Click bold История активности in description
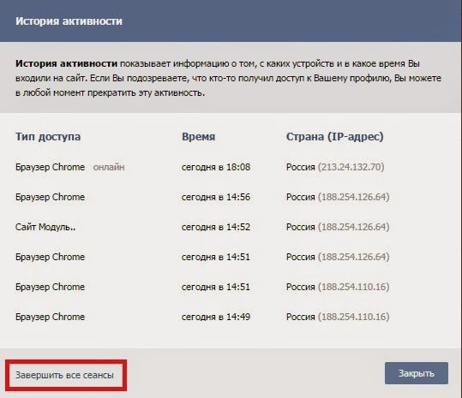This screenshot has height=398, width=462. (x=66, y=63)
